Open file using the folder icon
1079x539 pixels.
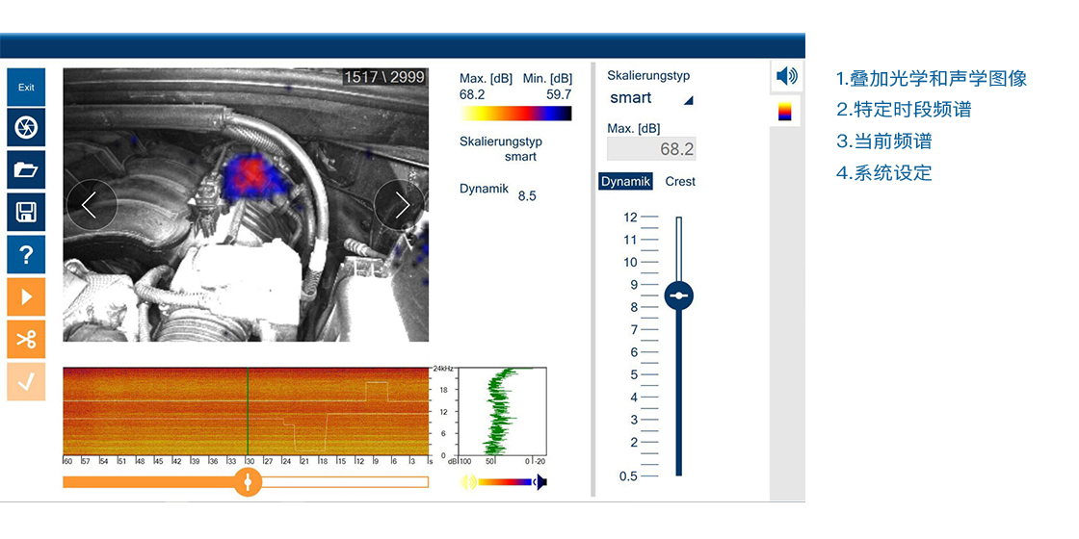coord(26,170)
